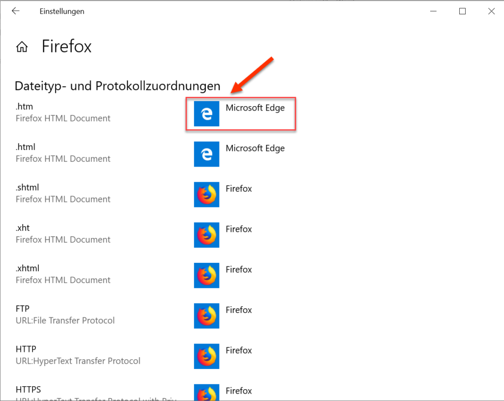Click the Firefox icon for .shtml

pyautogui.click(x=206, y=195)
